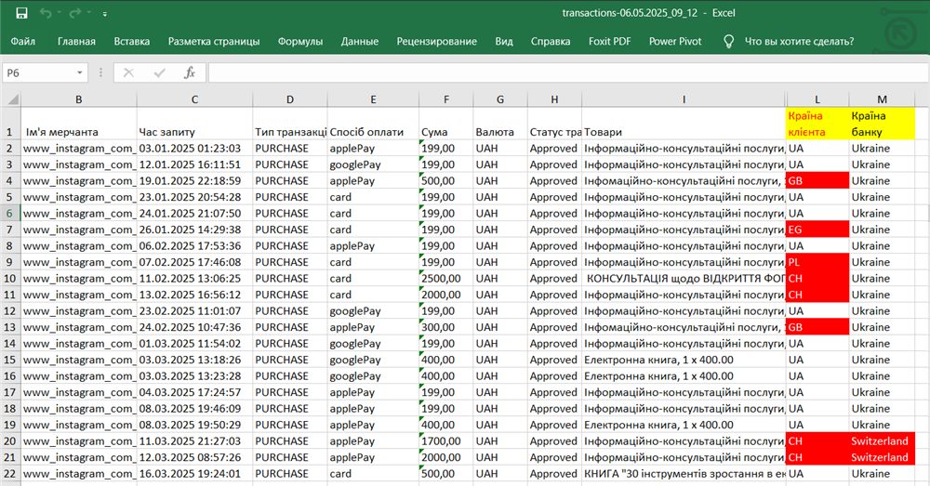Click the 'КОНСУЛЬТАЦІЯ щодо ВІДКРИТТЯ' cell
930x486 pixels.
tap(684, 279)
